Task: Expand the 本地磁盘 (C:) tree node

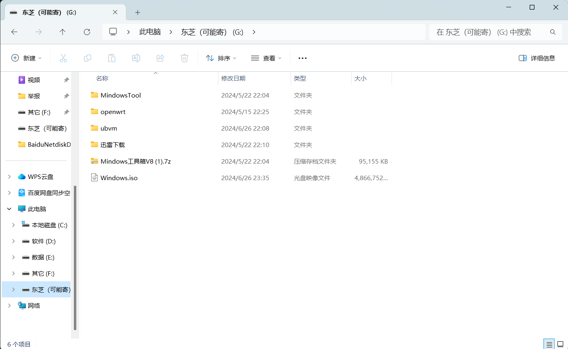Action: [13, 225]
